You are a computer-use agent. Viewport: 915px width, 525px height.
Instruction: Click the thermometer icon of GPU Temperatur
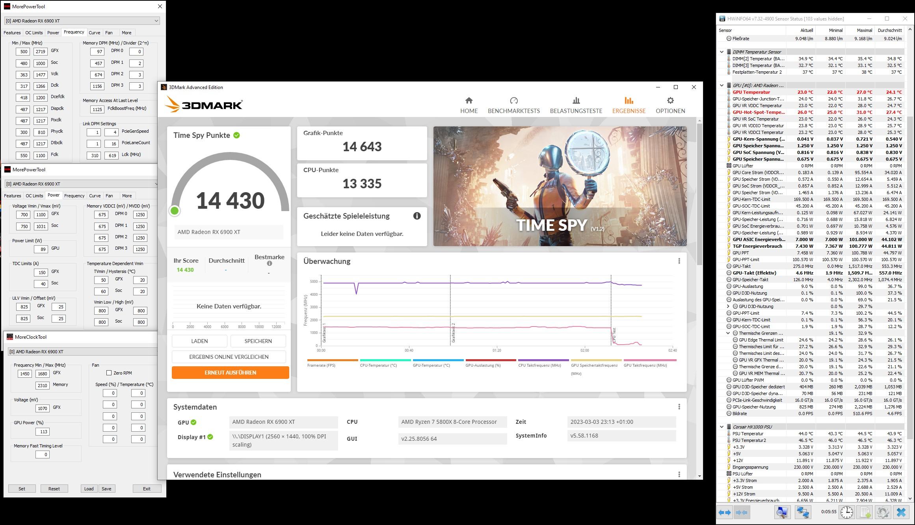(x=729, y=92)
